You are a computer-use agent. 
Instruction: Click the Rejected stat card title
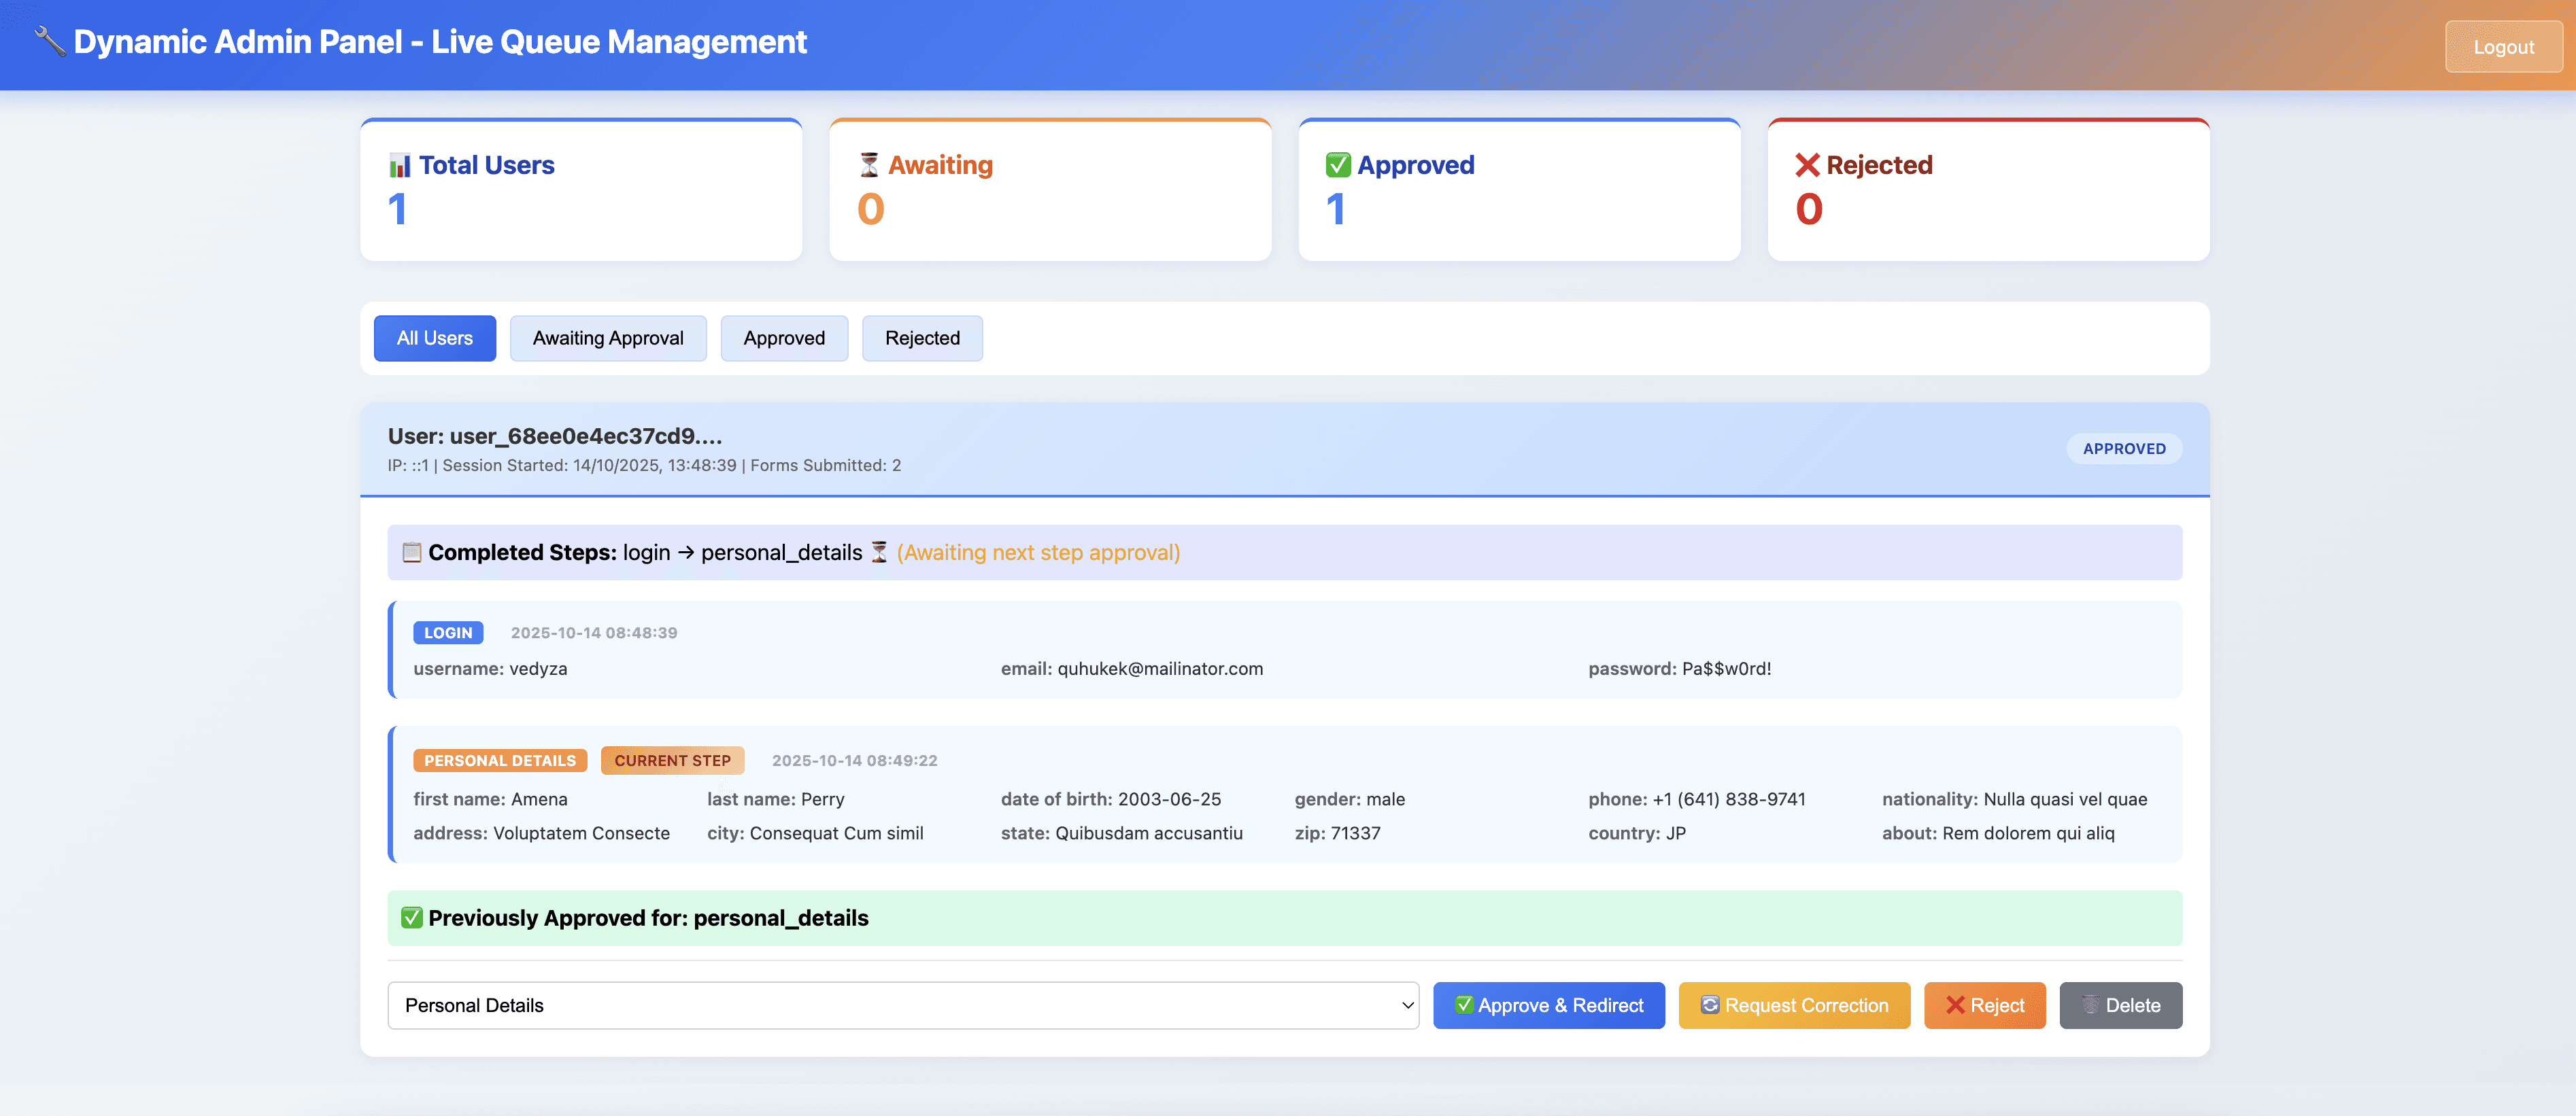click(1879, 165)
